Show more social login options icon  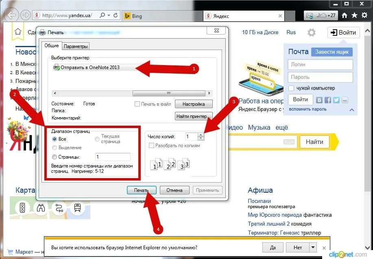tap(345, 100)
